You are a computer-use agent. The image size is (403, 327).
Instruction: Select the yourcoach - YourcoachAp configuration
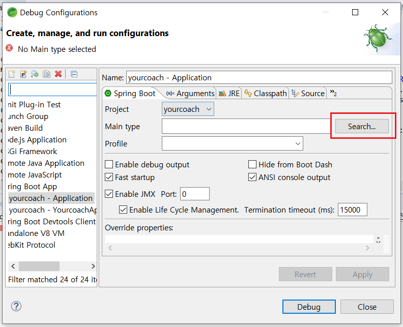53,210
